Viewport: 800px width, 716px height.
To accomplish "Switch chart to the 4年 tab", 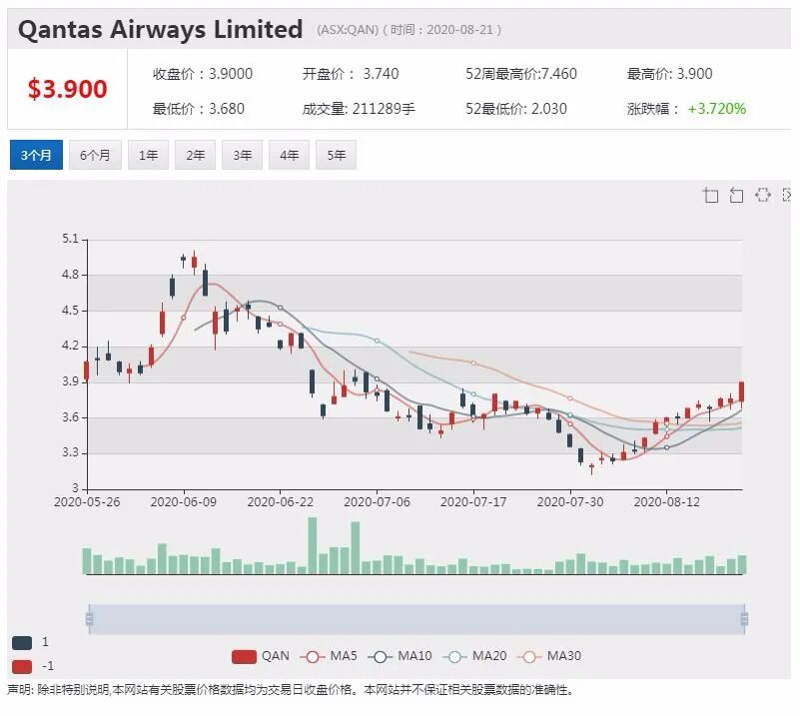I will 290,155.
